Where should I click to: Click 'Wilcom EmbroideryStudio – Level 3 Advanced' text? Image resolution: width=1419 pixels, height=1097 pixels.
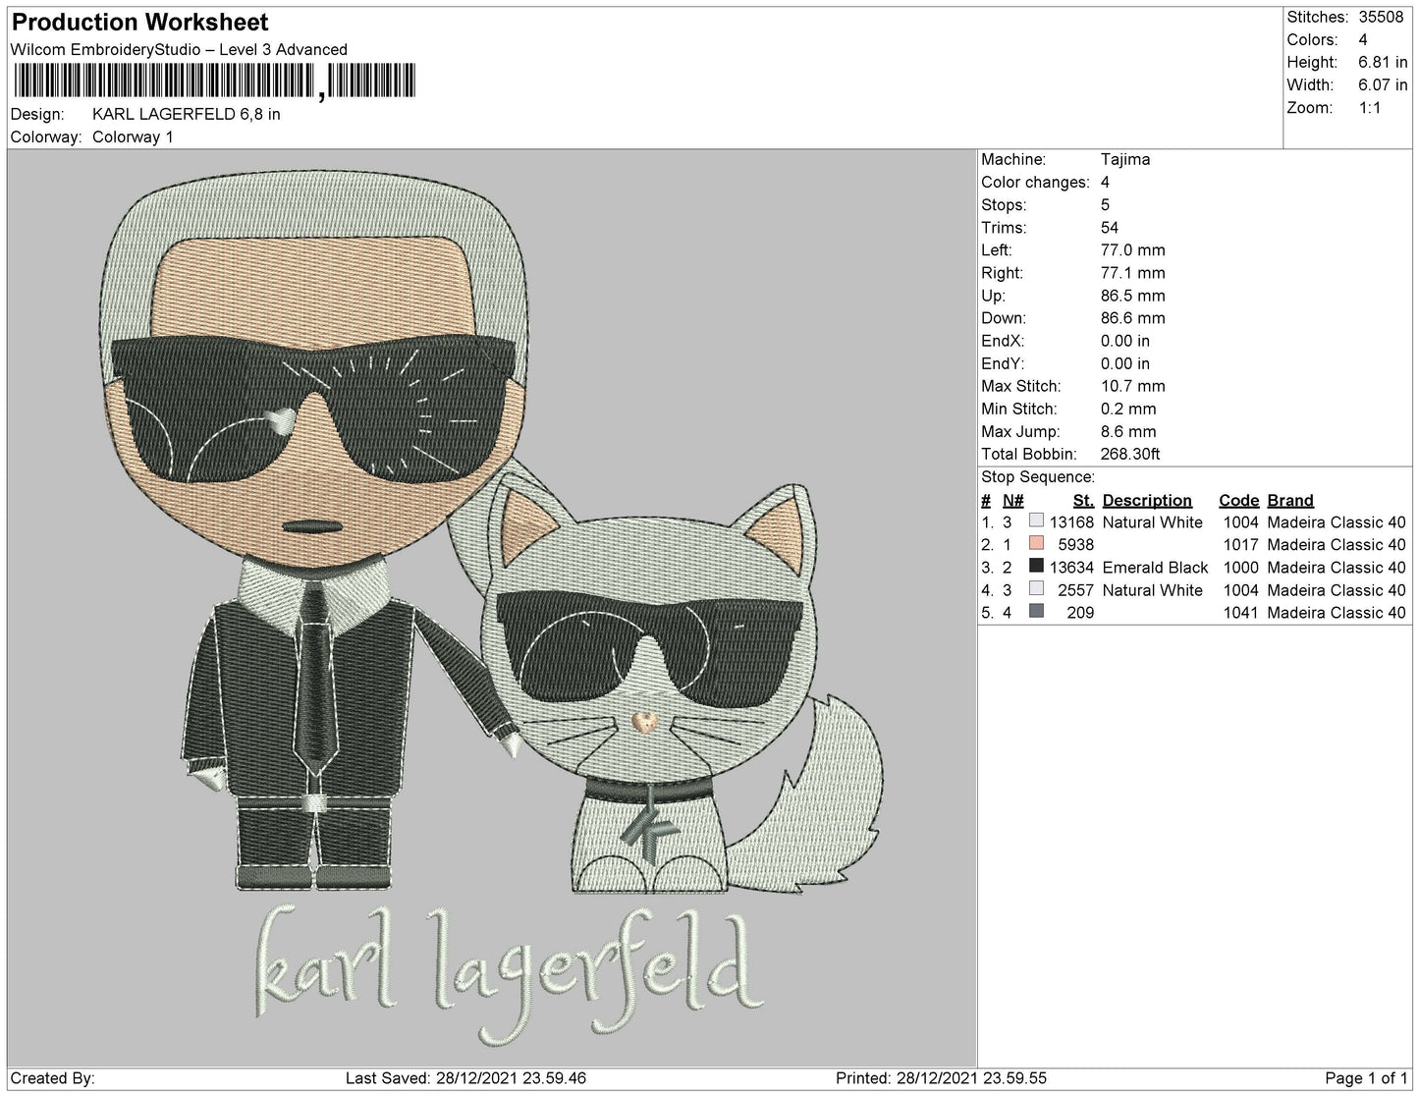pyautogui.click(x=179, y=50)
